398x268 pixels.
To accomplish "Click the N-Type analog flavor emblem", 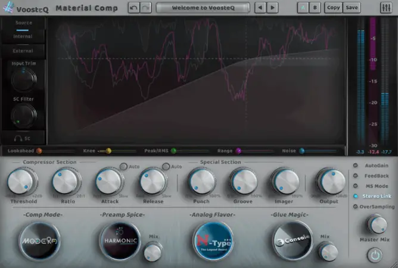I will click(213, 241).
